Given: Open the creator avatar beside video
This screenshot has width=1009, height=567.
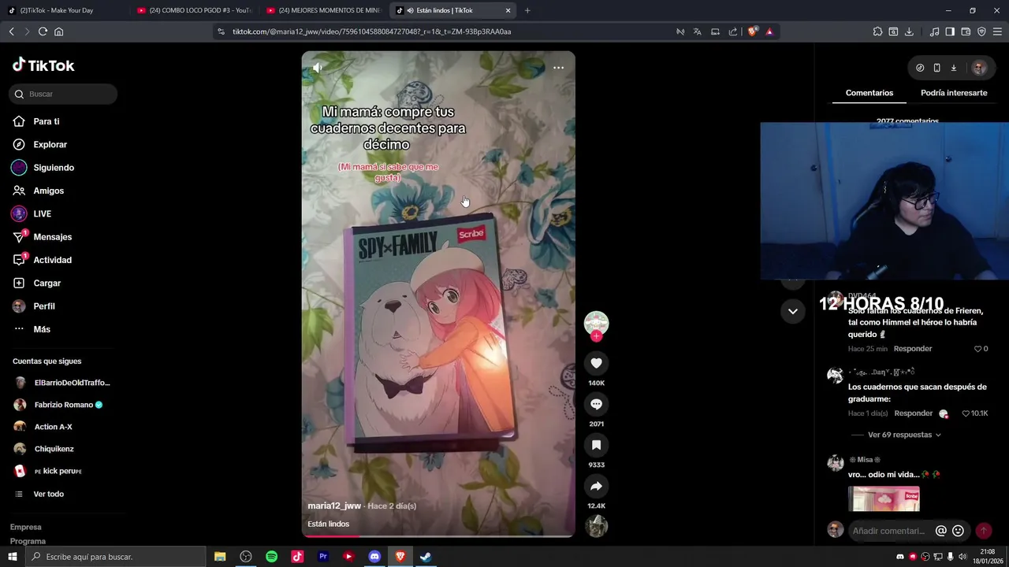Looking at the screenshot, I should [x=596, y=323].
